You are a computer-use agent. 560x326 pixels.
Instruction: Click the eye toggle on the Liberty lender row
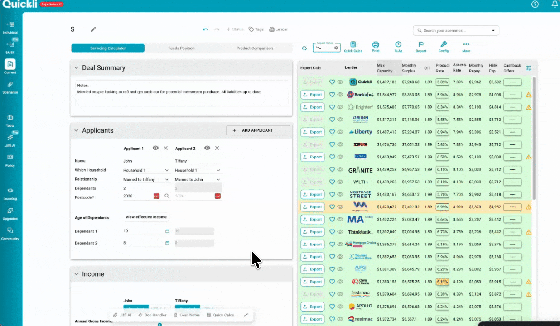[340, 132]
